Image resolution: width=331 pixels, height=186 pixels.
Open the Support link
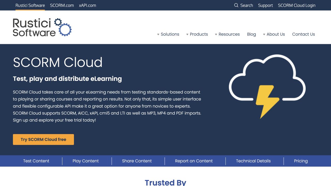click(x=265, y=5)
